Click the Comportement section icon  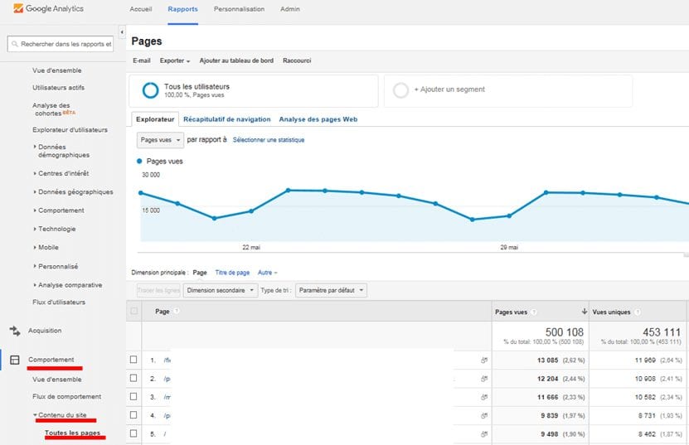click(15, 360)
